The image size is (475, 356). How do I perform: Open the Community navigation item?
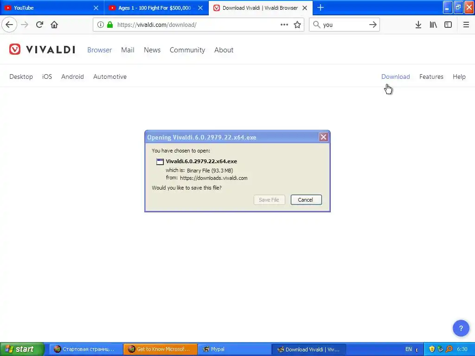tap(187, 50)
